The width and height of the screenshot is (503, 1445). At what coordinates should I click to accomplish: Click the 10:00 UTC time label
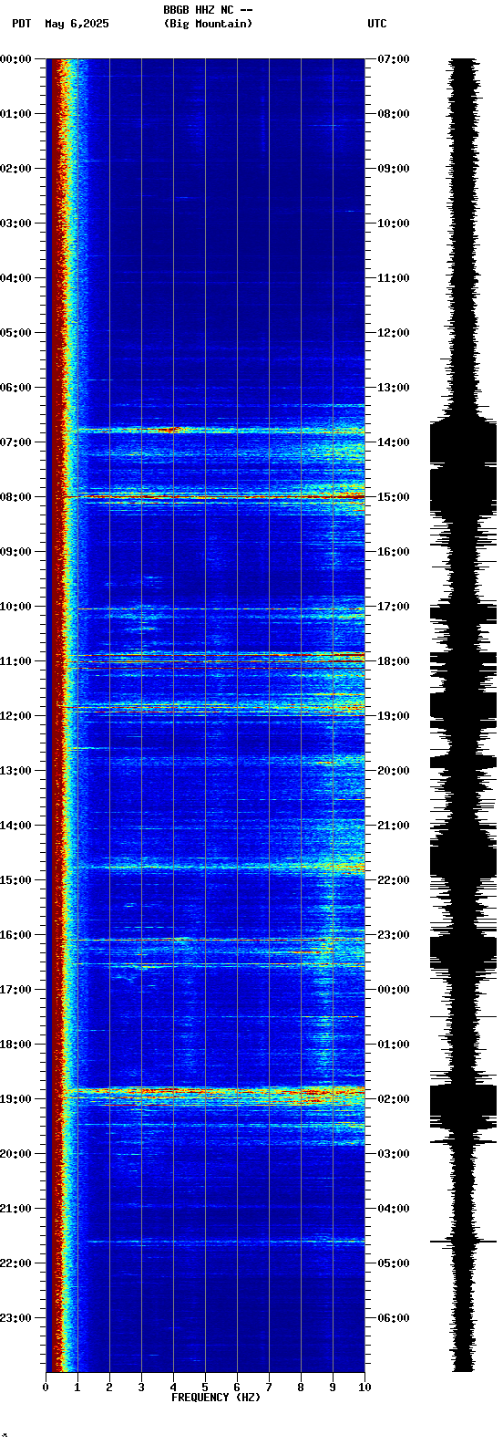point(394,224)
